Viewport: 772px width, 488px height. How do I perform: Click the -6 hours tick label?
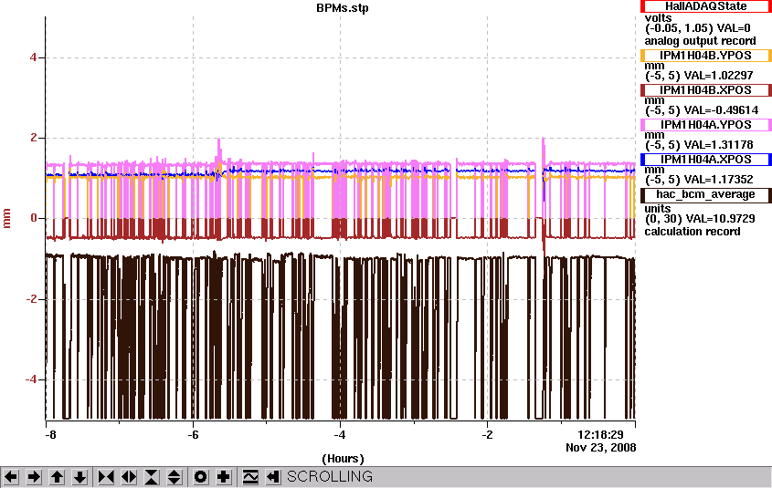point(193,435)
